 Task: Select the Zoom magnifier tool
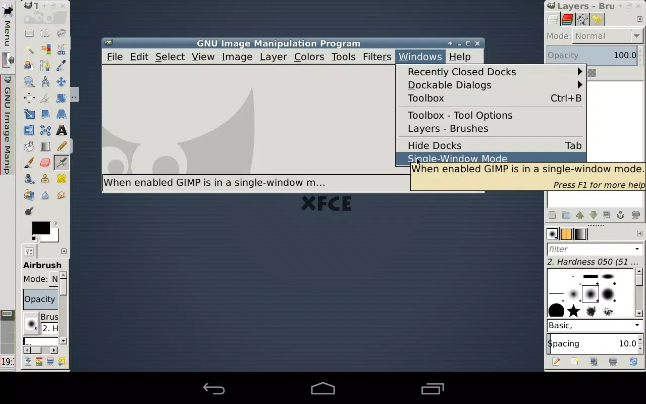click(x=29, y=82)
